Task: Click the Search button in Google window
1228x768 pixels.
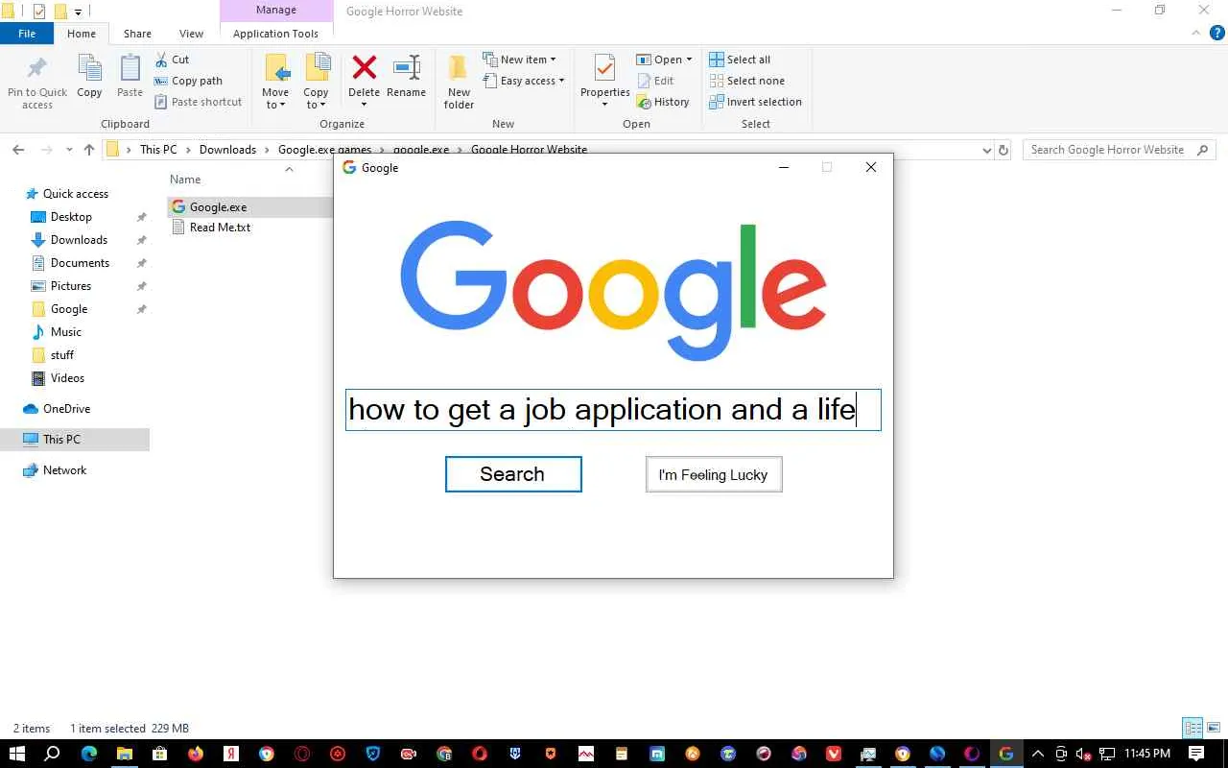Action: [x=513, y=474]
